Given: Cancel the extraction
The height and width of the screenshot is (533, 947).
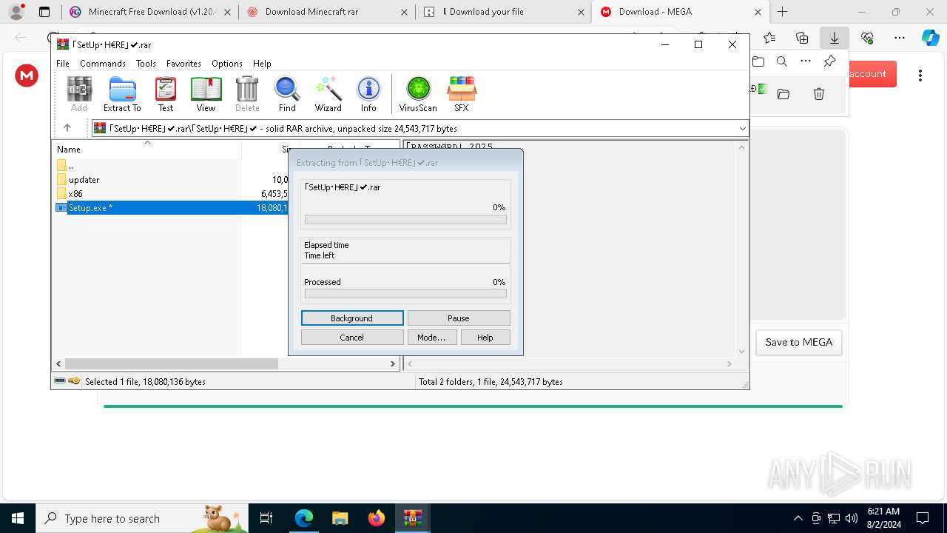Looking at the screenshot, I should (352, 338).
